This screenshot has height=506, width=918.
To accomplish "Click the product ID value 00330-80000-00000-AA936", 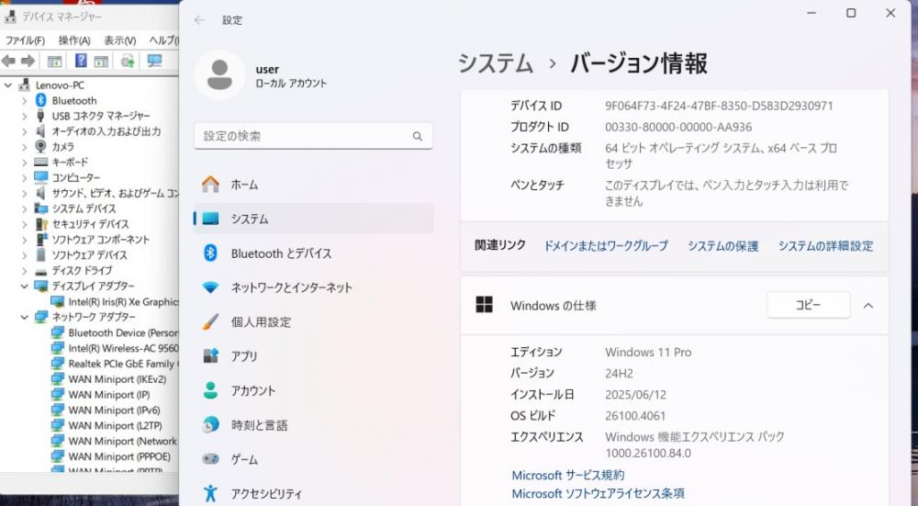I will pos(678,127).
